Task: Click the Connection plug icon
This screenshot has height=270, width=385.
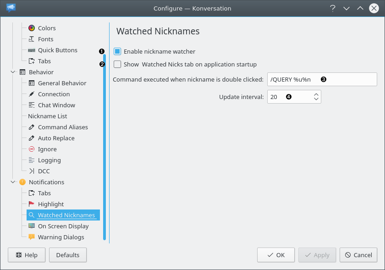Action: pos(32,94)
